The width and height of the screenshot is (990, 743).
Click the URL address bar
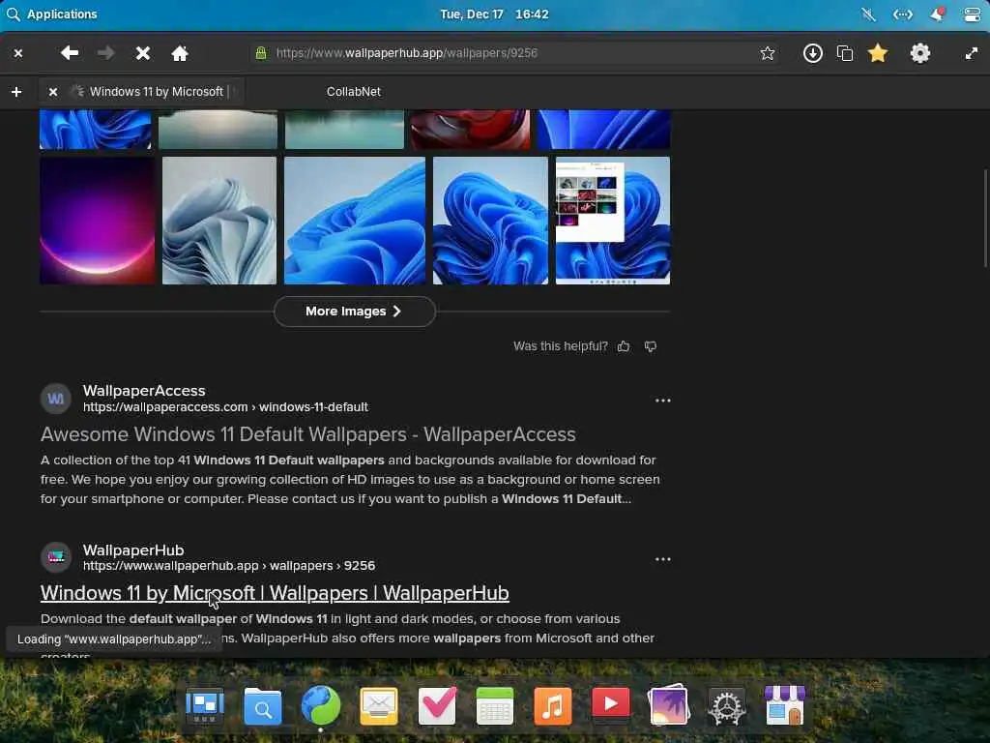[514, 53]
